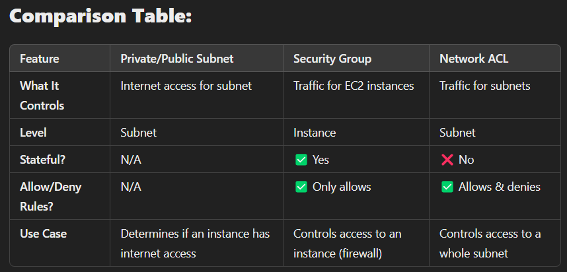Click the Level row label

32,133
